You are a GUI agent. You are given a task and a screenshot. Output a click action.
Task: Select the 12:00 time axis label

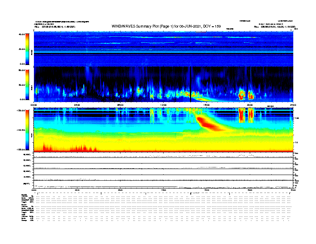[163, 105]
